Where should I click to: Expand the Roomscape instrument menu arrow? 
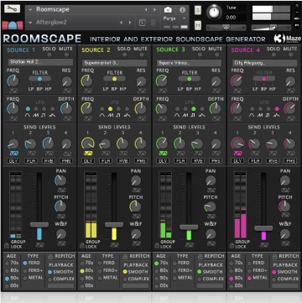[x=30, y=10]
